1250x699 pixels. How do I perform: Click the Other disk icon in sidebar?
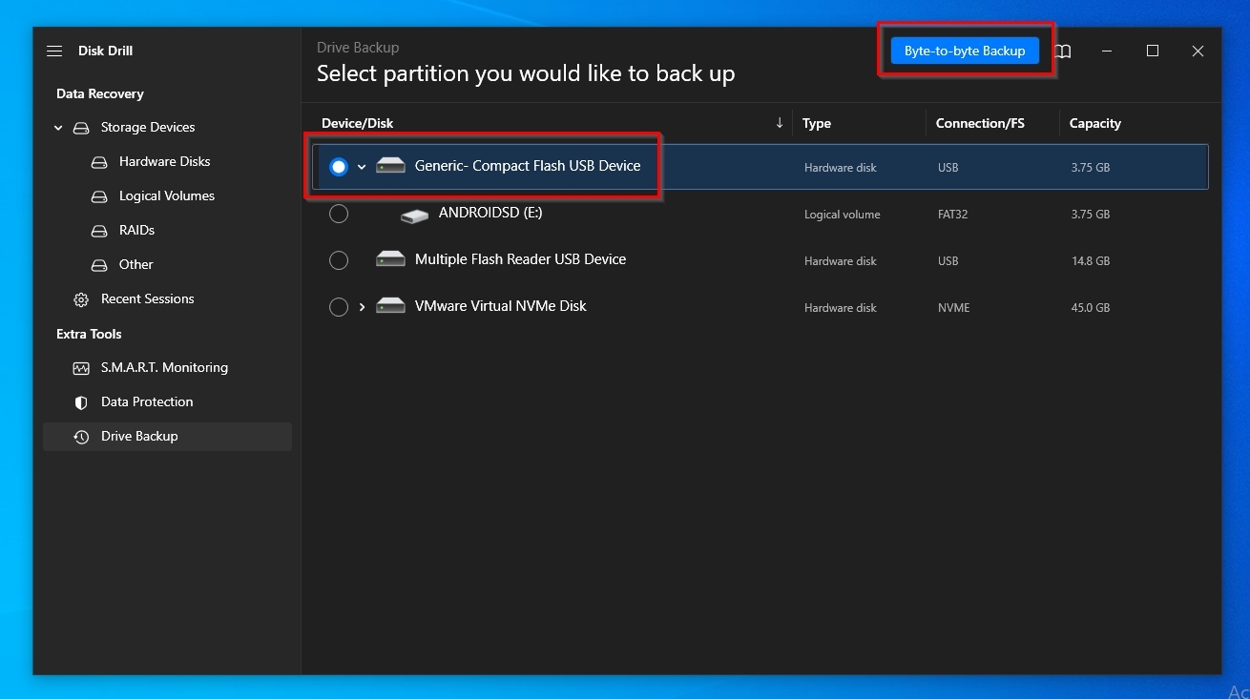click(99, 265)
